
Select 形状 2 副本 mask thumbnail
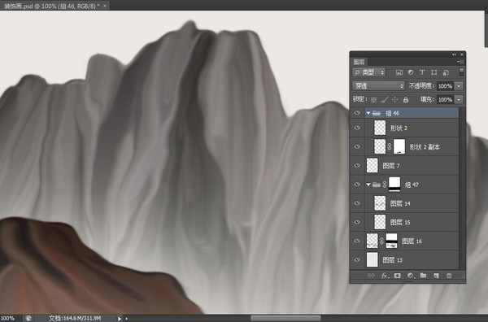399,146
